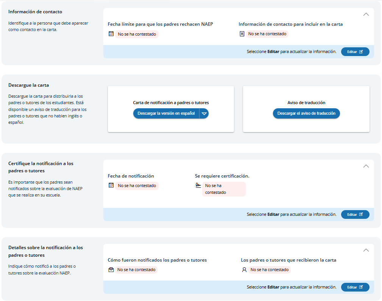Click signature icon under Se requiere certificación
Viewport: 382px width, 301px height.
pos(198,186)
